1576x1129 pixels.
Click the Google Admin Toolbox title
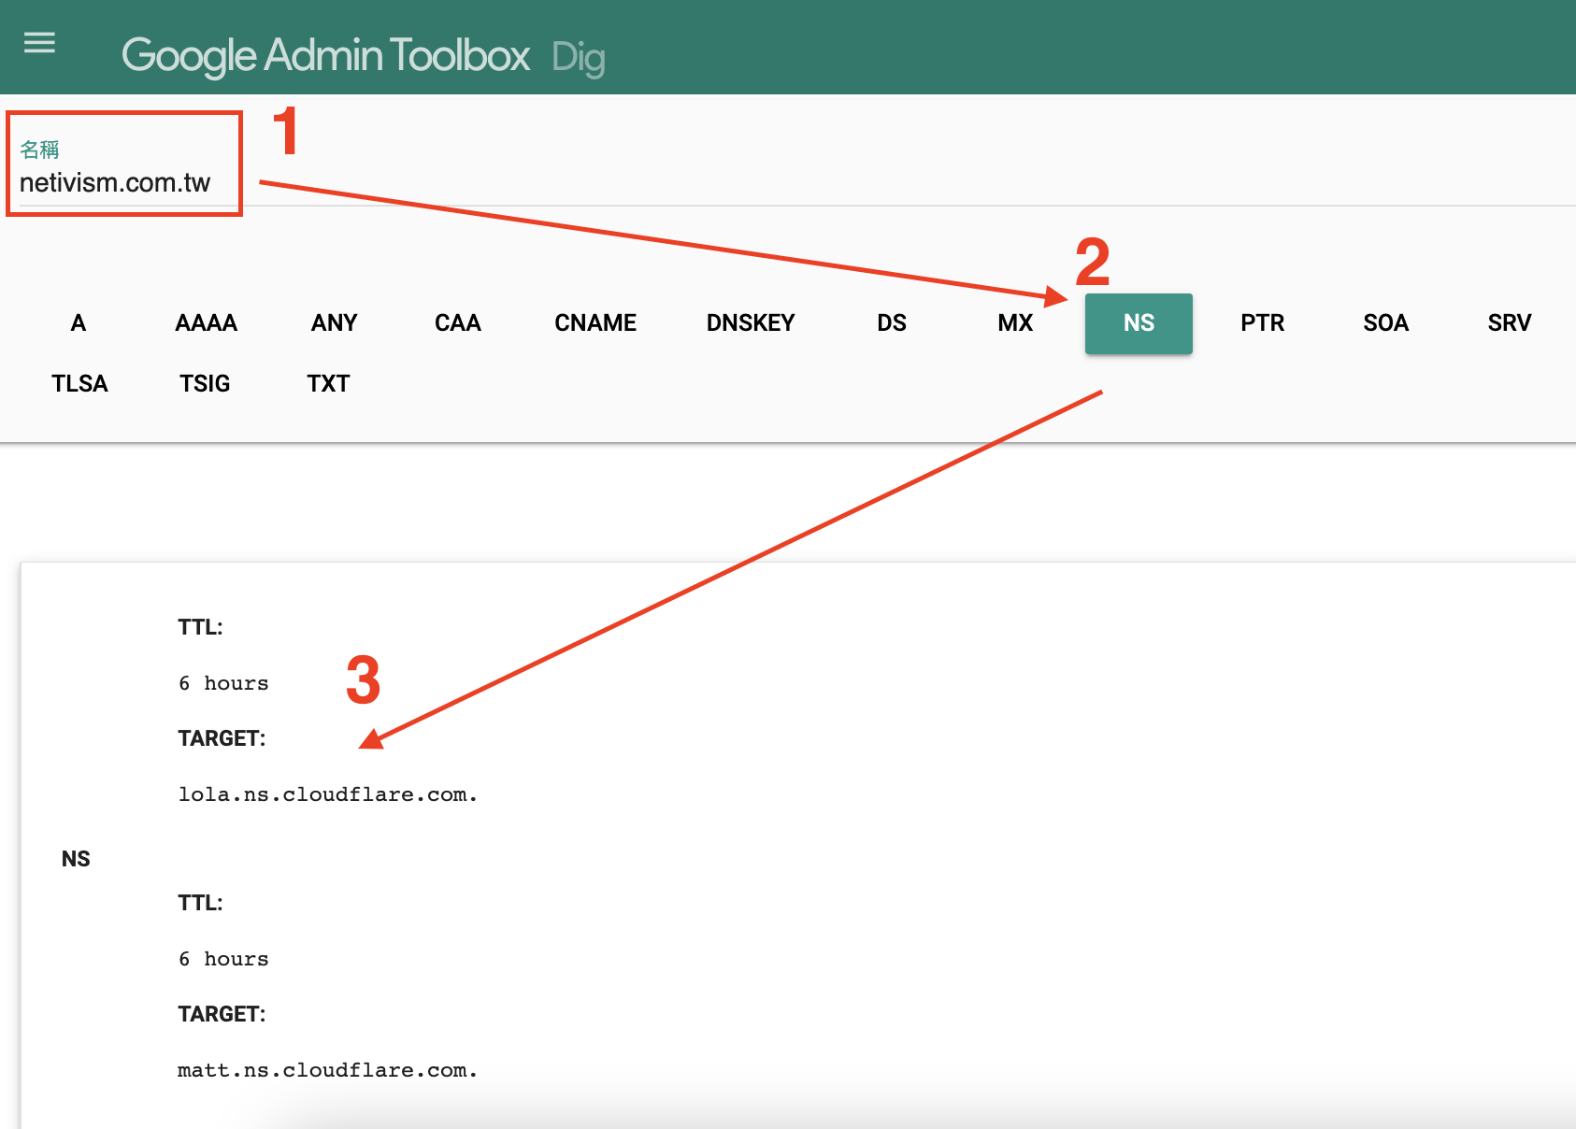(325, 55)
